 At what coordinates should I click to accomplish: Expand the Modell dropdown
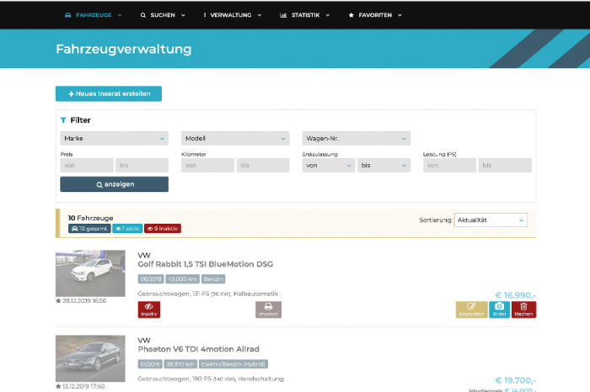click(x=235, y=138)
